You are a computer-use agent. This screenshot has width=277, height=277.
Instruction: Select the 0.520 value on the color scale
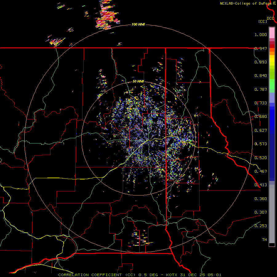pyautogui.click(x=261, y=158)
